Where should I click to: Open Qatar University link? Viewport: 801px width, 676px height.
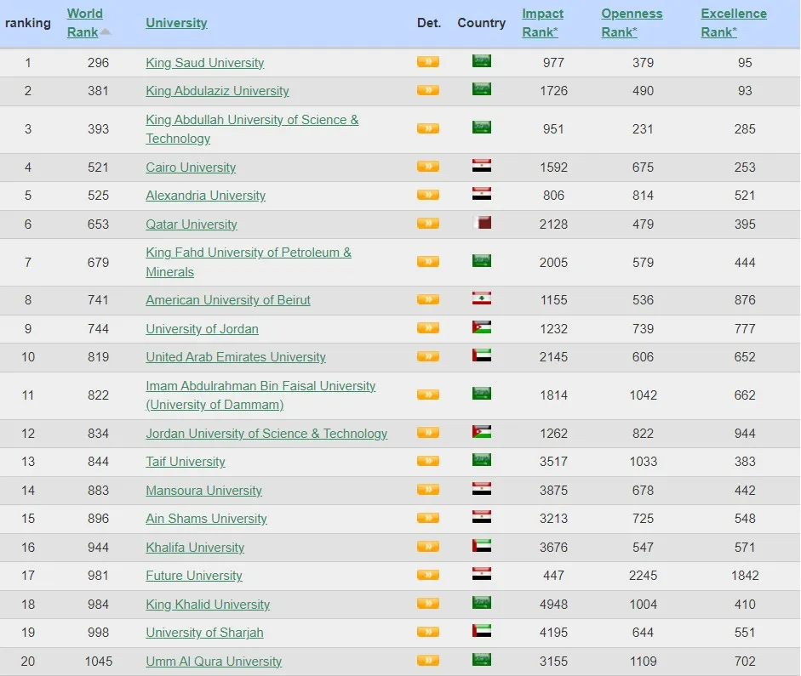click(191, 224)
